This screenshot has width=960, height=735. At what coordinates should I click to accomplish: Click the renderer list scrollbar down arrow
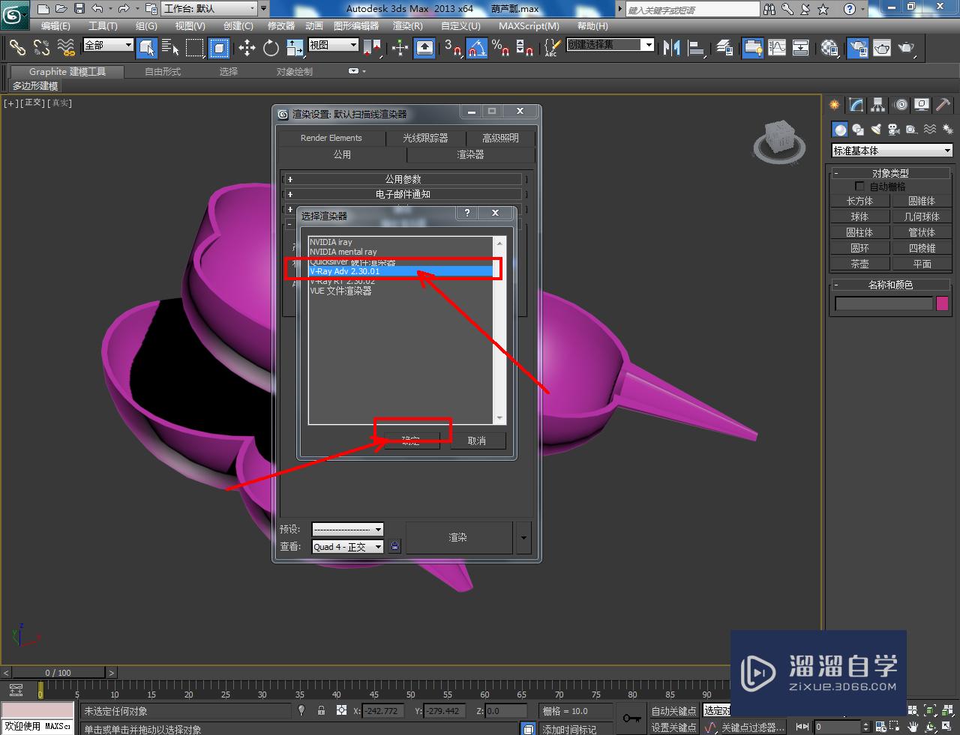click(499, 417)
